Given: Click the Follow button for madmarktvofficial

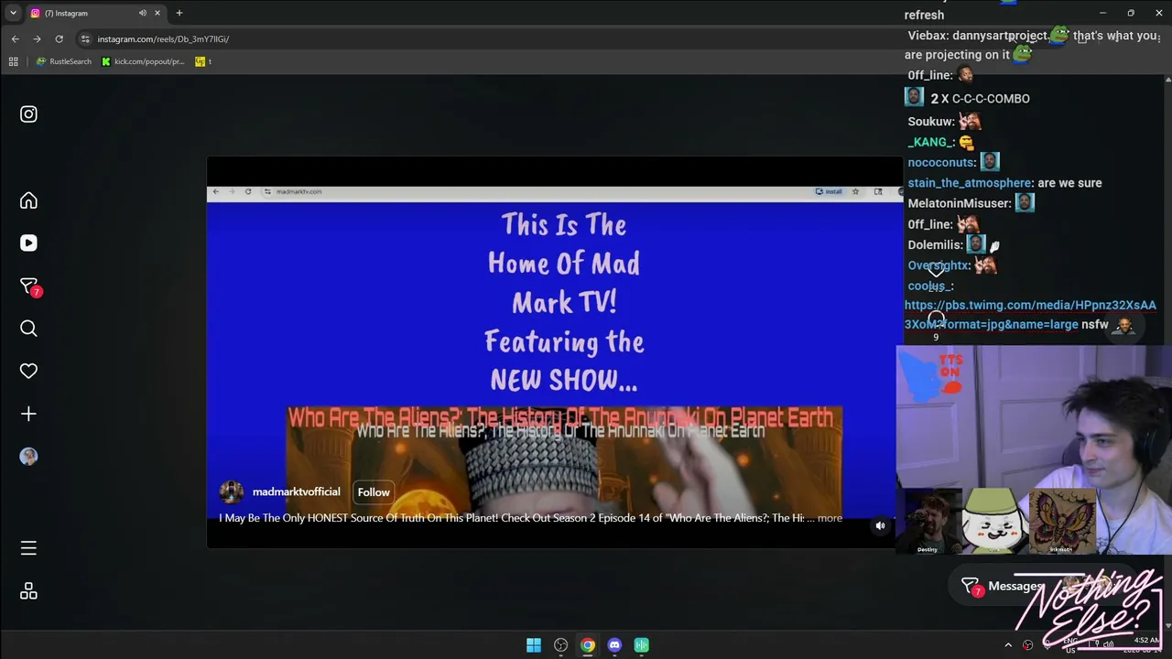Looking at the screenshot, I should tap(374, 492).
